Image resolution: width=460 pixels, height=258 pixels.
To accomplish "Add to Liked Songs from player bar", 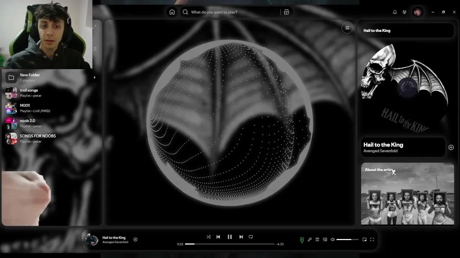I will (135, 239).
